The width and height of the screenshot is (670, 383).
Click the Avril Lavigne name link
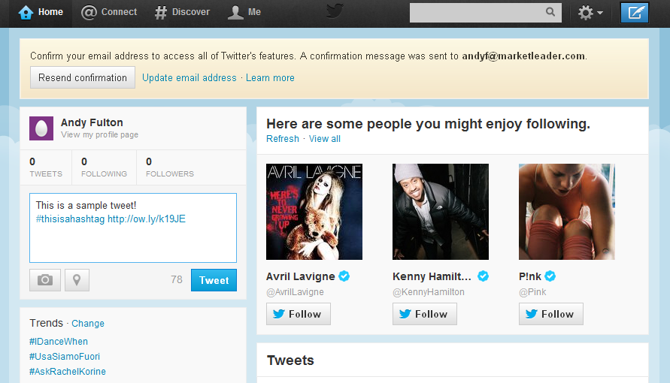[x=300, y=276]
